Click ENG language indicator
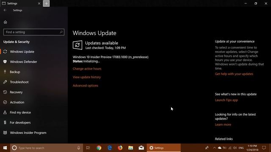The height and width of the screenshot is (152, 271). [241, 148]
